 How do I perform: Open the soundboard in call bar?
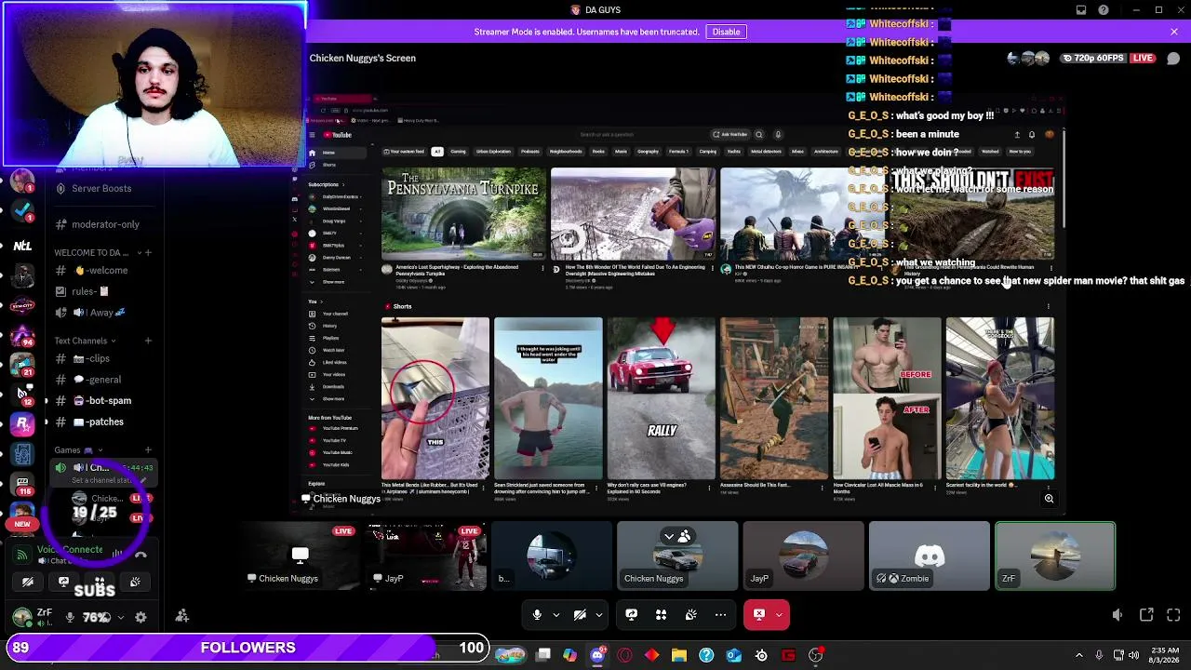coord(691,615)
